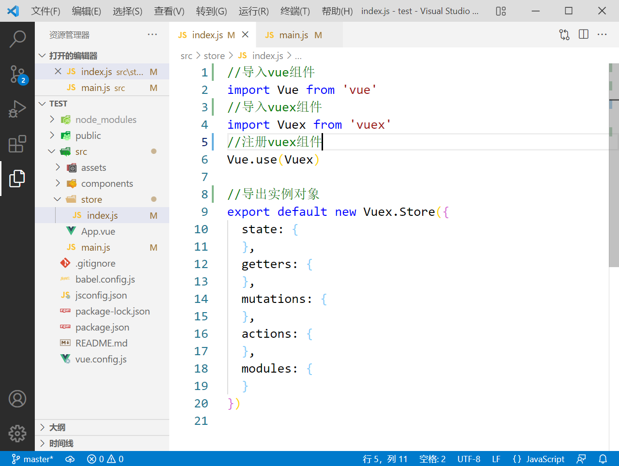
Task: Split the editor to the right
Action: pos(584,34)
